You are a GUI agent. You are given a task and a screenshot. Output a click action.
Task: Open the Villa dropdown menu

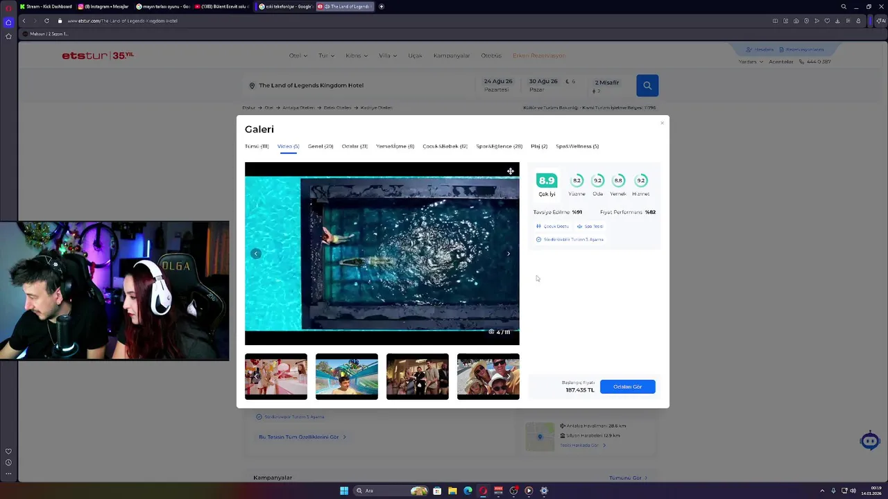(388, 55)
